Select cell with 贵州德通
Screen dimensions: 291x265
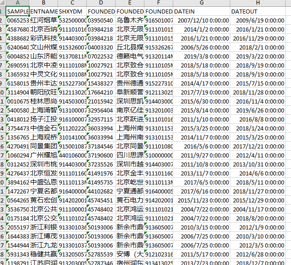(130, 83)
